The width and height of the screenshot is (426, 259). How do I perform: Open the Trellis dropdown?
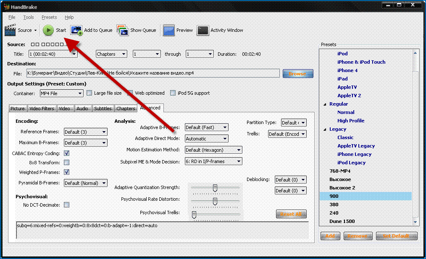click(x=287, y=134)
